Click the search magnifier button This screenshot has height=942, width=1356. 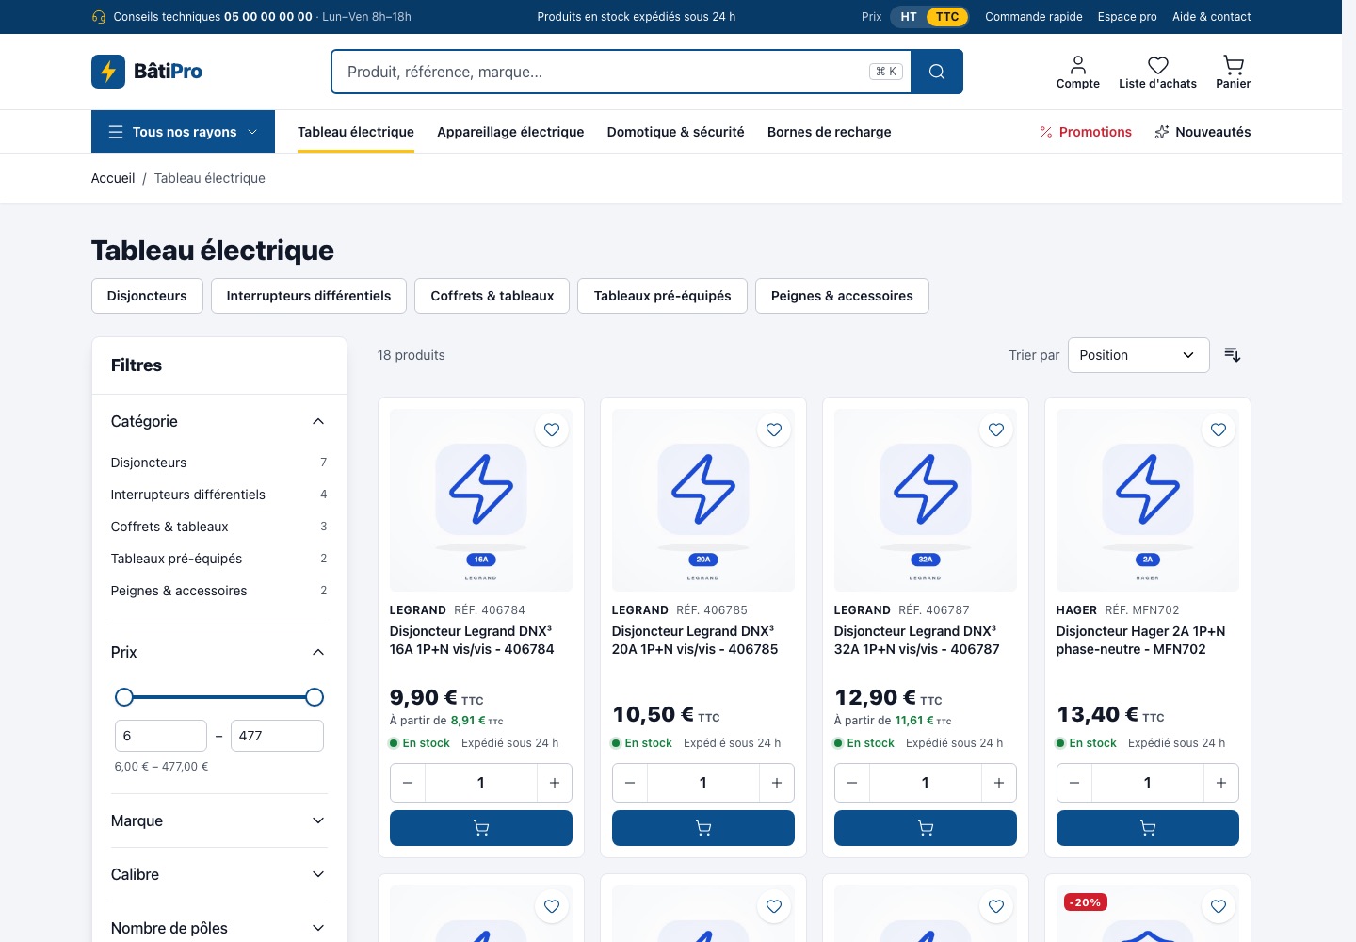click(x=937, y=72)
